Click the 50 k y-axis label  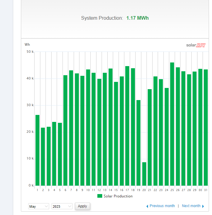(30, 52)
